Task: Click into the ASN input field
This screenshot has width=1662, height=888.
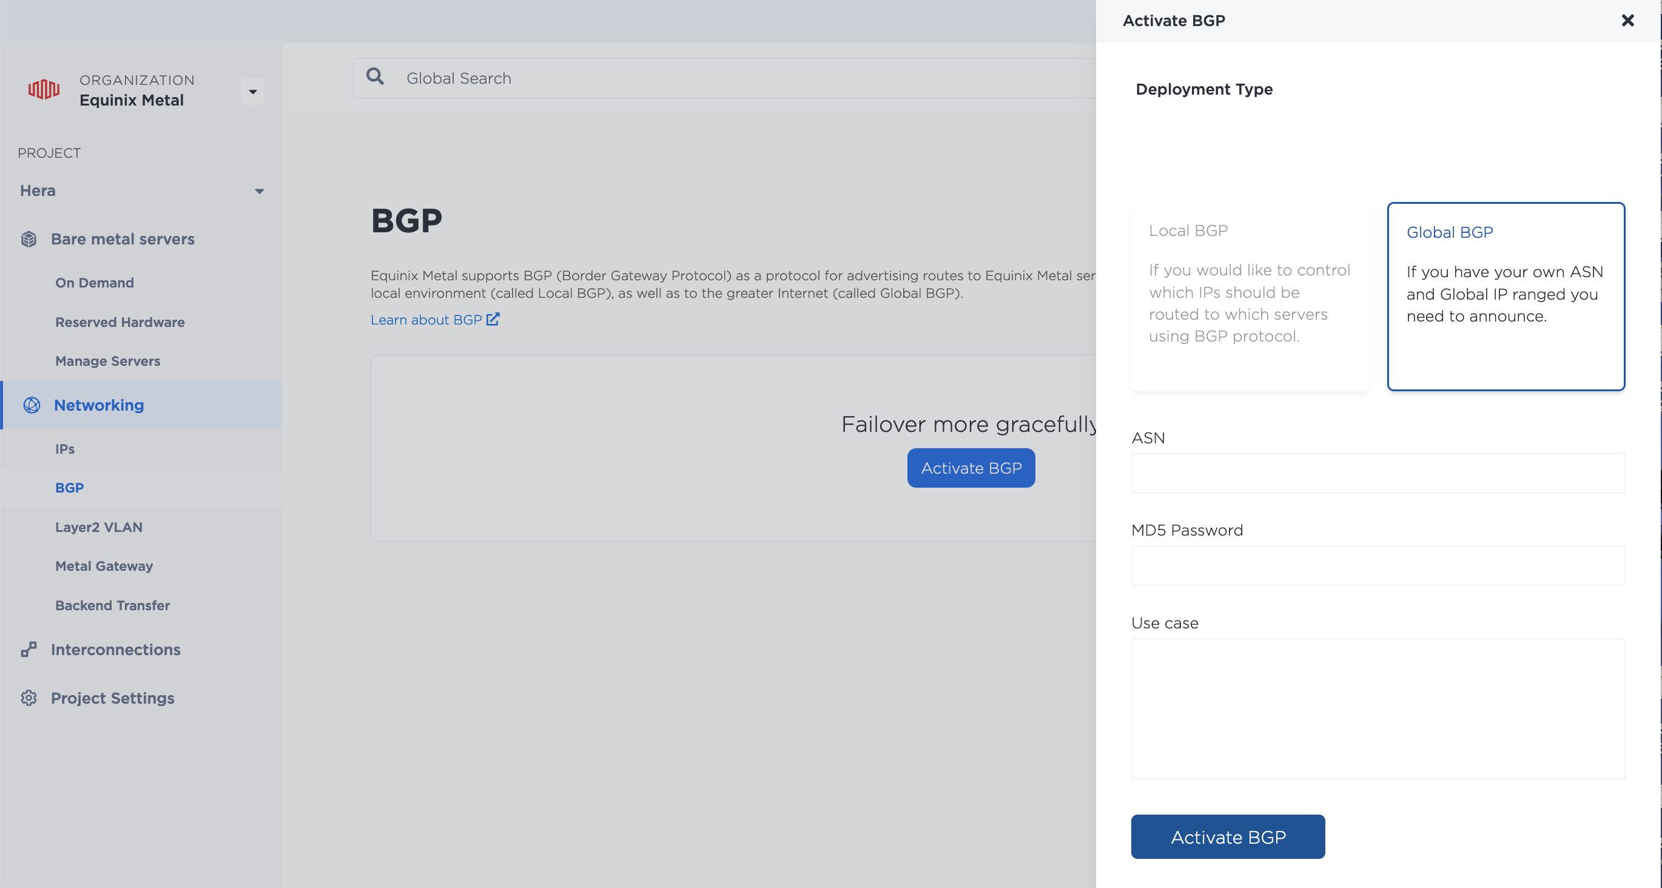Action: coord(1378,473)
